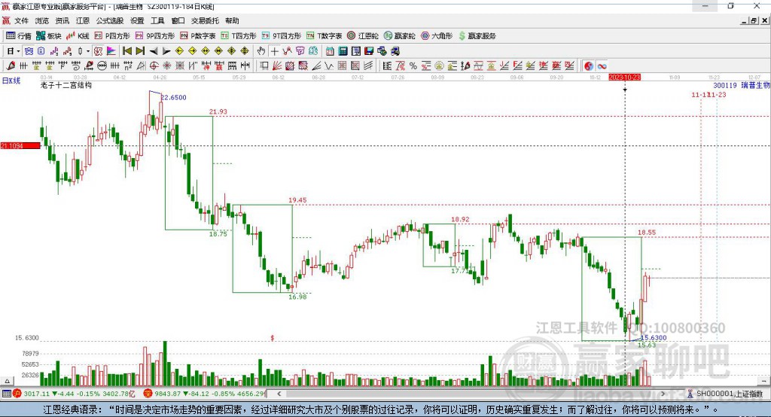Open 赢家服务 services

(477, 36)
